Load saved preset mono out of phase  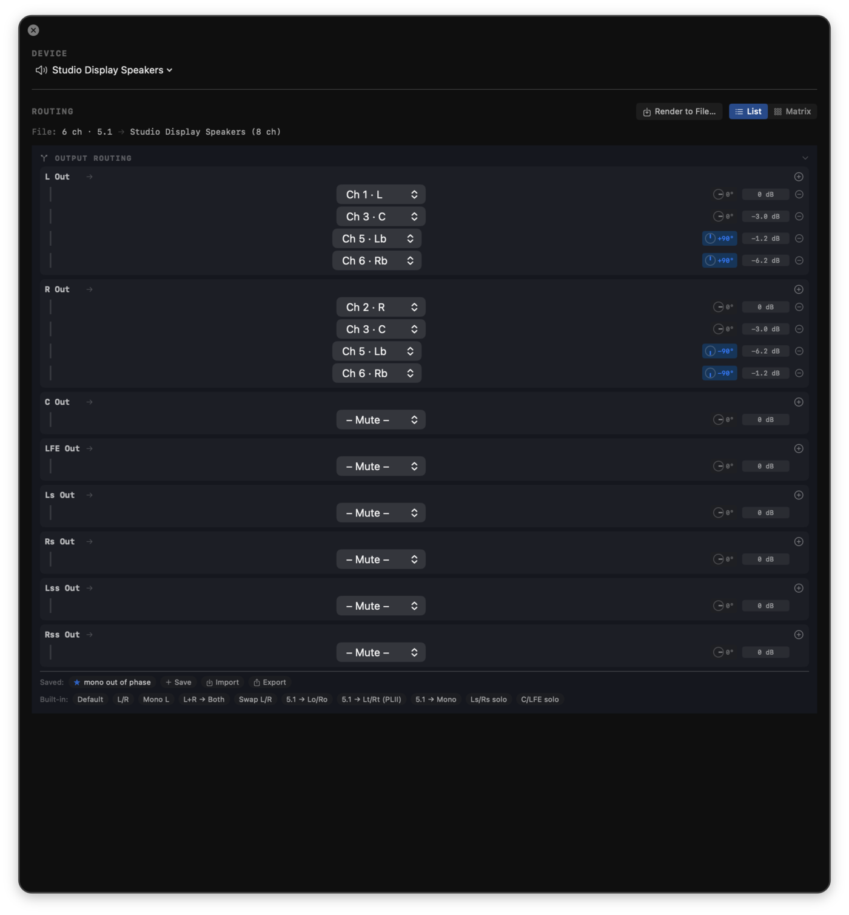click(x=112, y=683)
